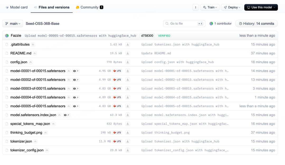
Task: Download model-00002-of-00015.safetensors file
Action: (128, 79)
